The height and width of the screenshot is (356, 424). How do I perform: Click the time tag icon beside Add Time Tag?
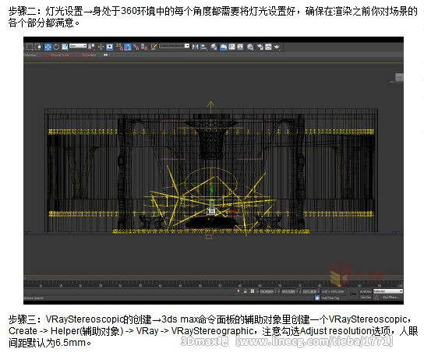click(x=317, y=298)
